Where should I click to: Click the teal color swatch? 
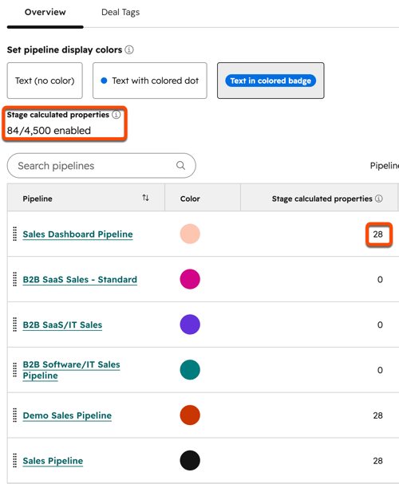pos(190,369)
